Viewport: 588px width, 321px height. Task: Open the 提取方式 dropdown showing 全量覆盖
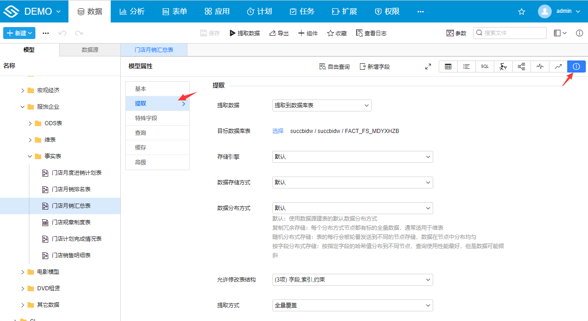pos(352,305)
